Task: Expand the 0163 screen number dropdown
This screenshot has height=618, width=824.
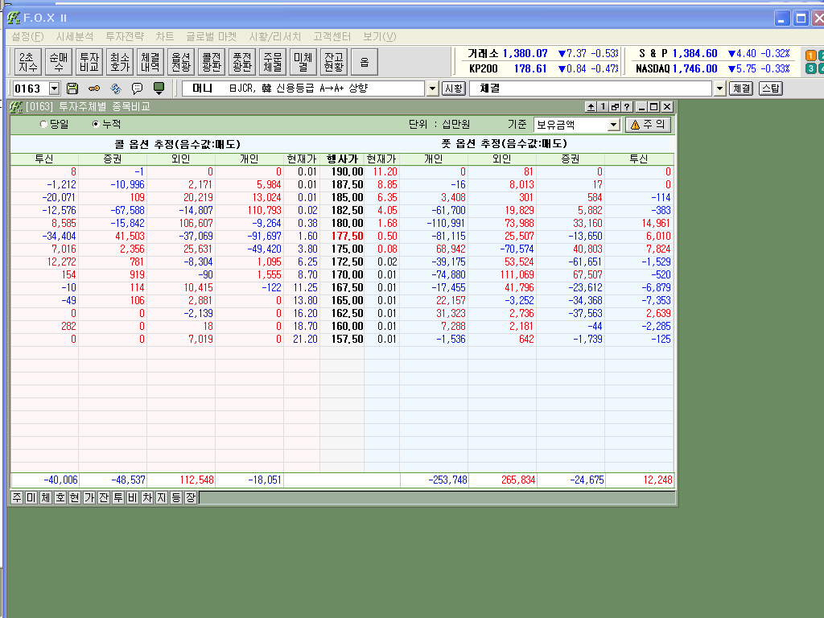Action: click(55, 88)
